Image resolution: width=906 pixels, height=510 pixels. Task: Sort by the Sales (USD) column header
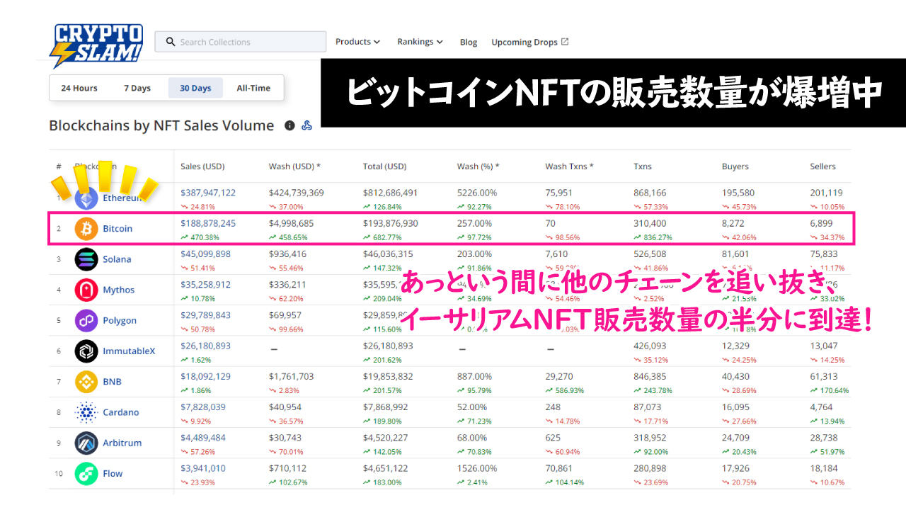202,166
